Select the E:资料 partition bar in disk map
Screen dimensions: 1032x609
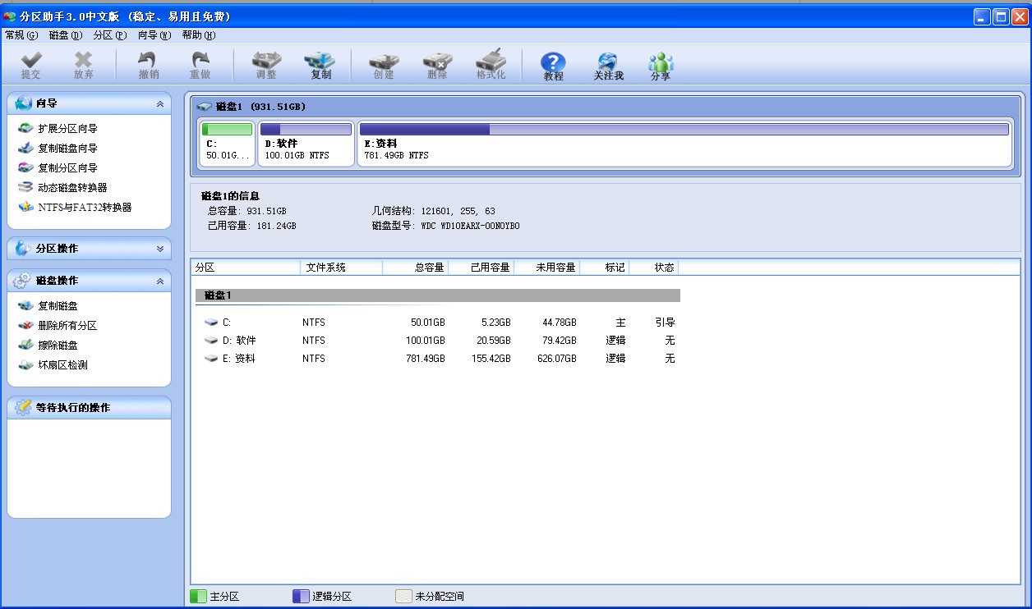coord(684,144)
